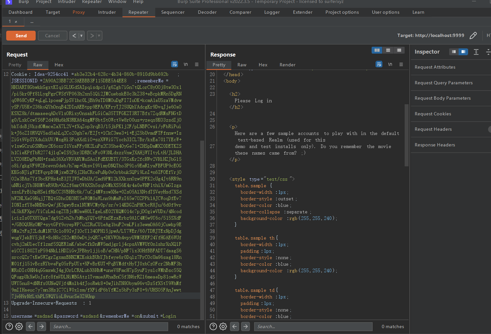Select Raw view in Response pane
This screenshot has width=491, height=334.
coord(242,65)
